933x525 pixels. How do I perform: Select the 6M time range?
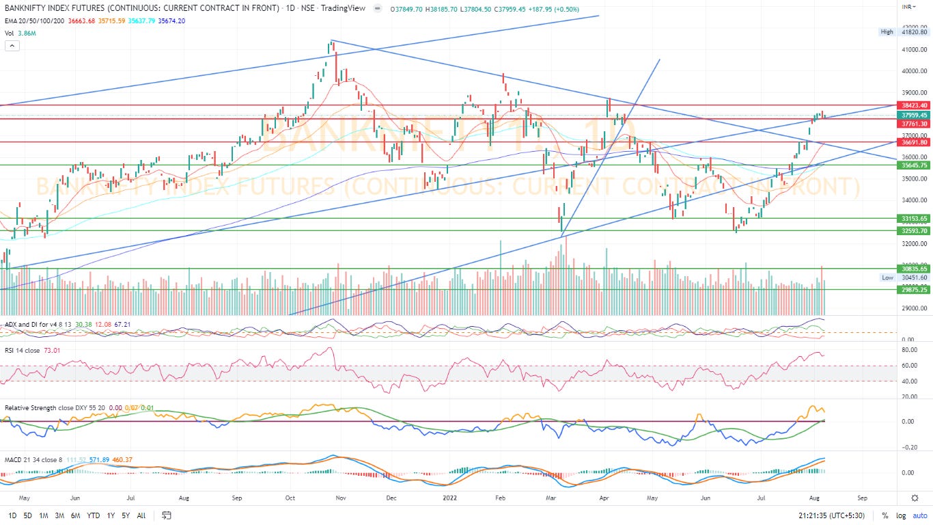[x=76, y=515]
